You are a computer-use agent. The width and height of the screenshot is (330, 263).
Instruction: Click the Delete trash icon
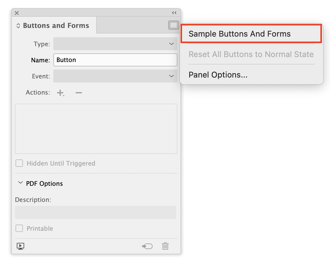point(165,246)
